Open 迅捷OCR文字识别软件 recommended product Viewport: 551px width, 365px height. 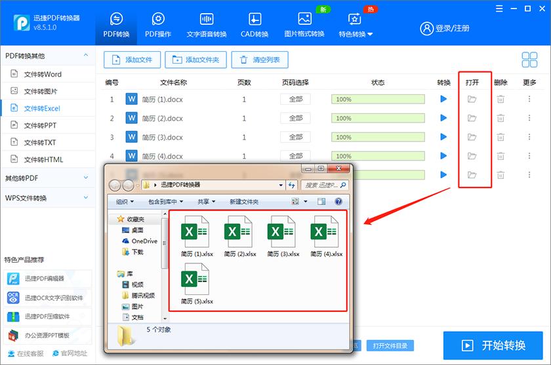click(48, 298)
